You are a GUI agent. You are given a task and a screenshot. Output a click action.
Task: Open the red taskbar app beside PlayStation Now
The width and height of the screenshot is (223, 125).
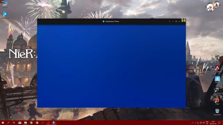pos(48,123)
